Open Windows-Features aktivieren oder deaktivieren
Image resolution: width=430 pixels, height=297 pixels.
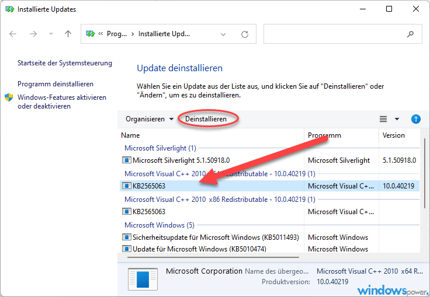coord(62,102)
